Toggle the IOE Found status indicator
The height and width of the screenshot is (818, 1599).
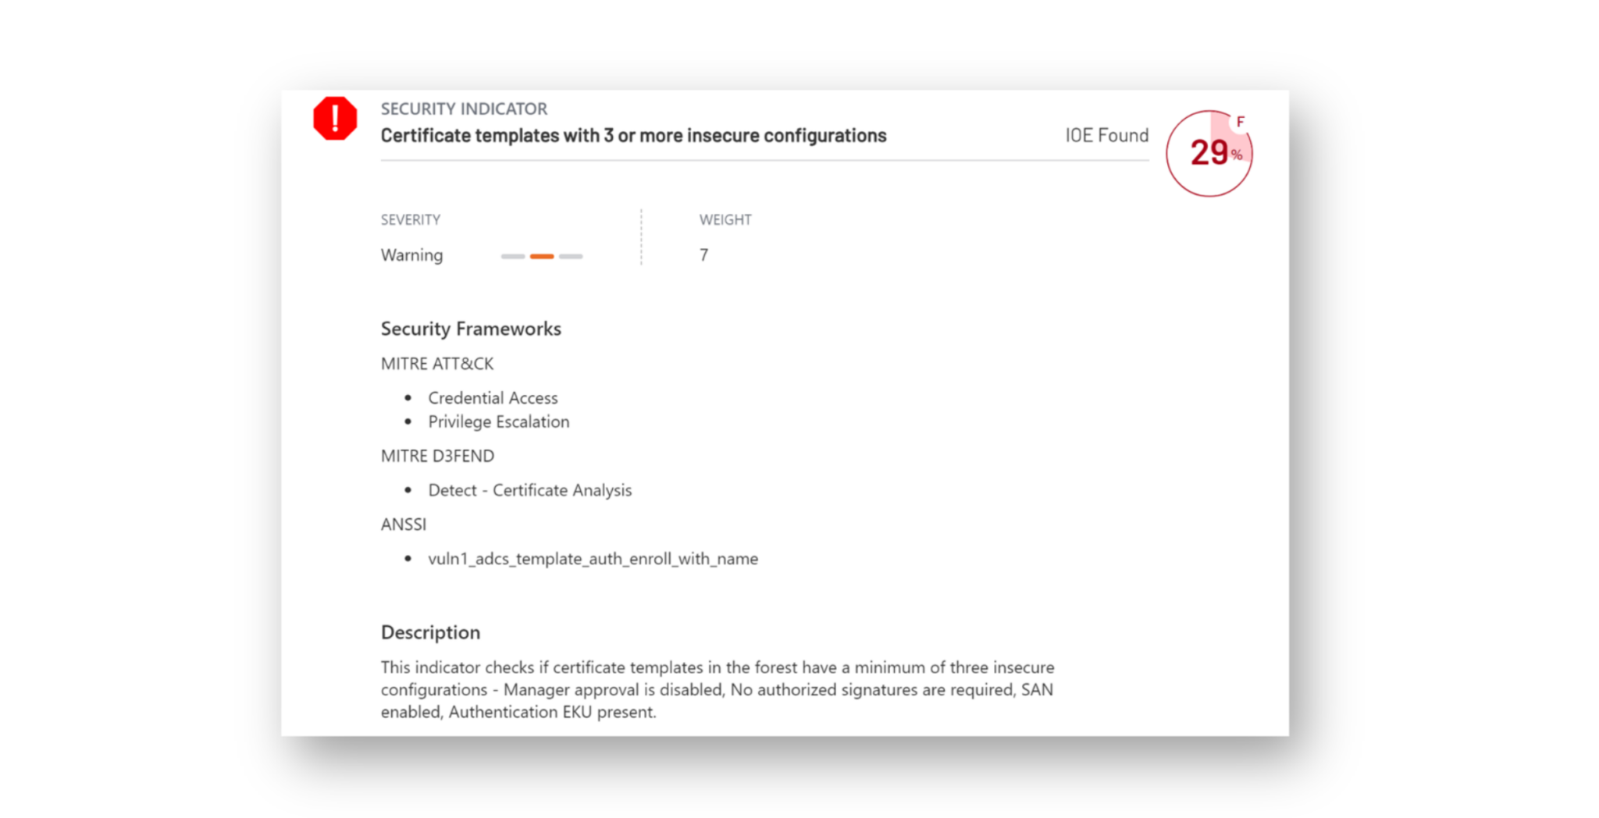[1106, 135]
